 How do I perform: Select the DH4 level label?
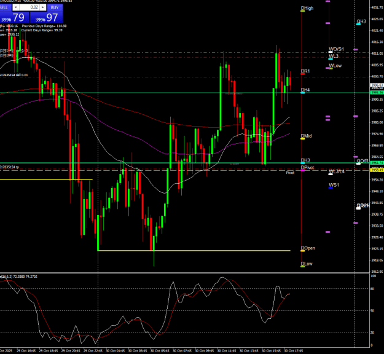pos(305,90)
